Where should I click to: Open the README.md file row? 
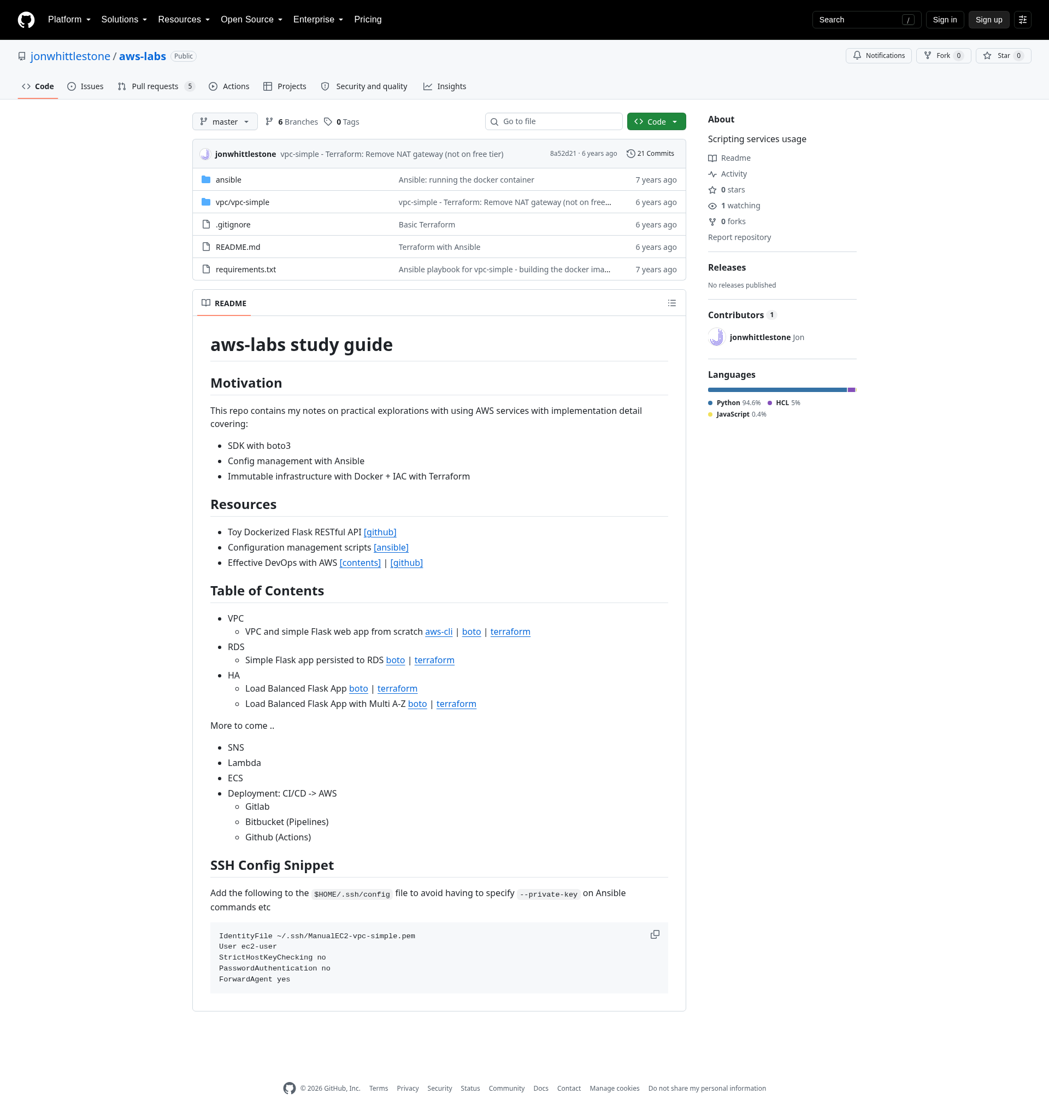click(439, 247)
